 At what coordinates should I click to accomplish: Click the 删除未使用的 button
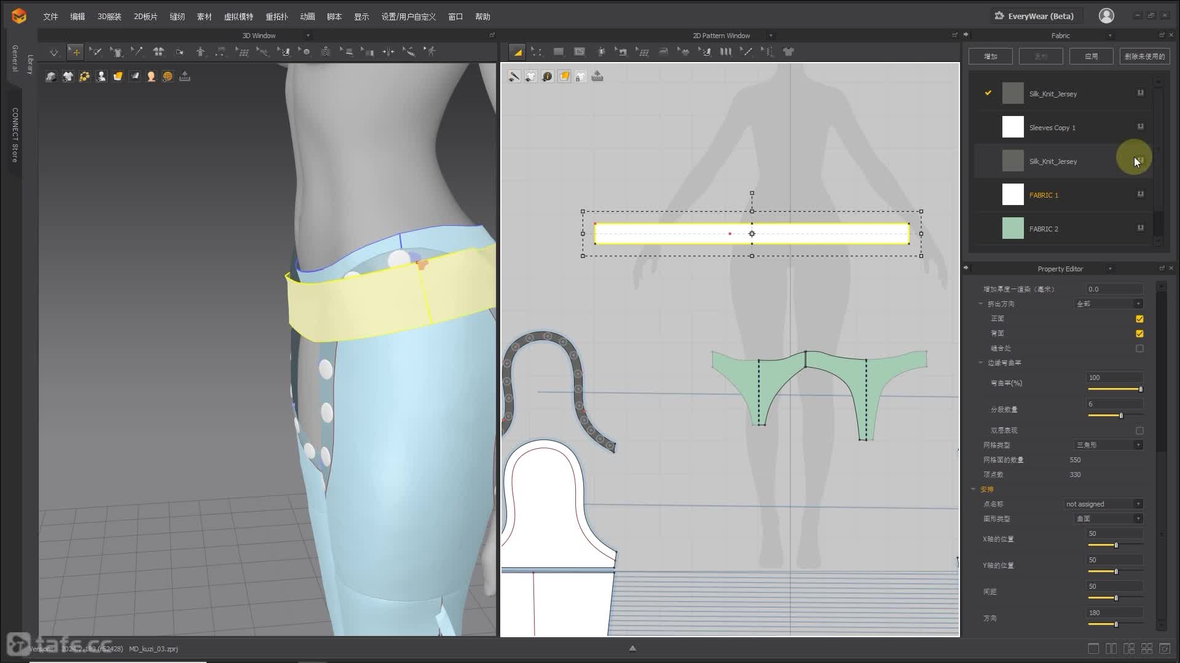tap(1144, 56)
